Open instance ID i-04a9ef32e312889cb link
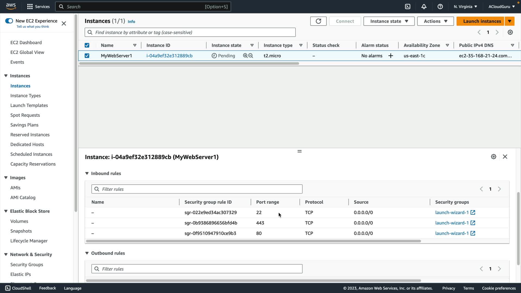The height and width of the screenshot is (293, 521). pyautogui.click(x=169, y=56)
